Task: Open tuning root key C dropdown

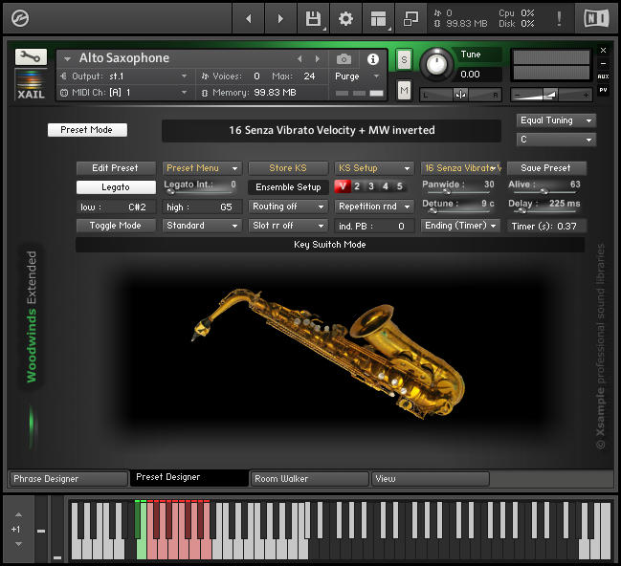Action: [x=556, y=140]
